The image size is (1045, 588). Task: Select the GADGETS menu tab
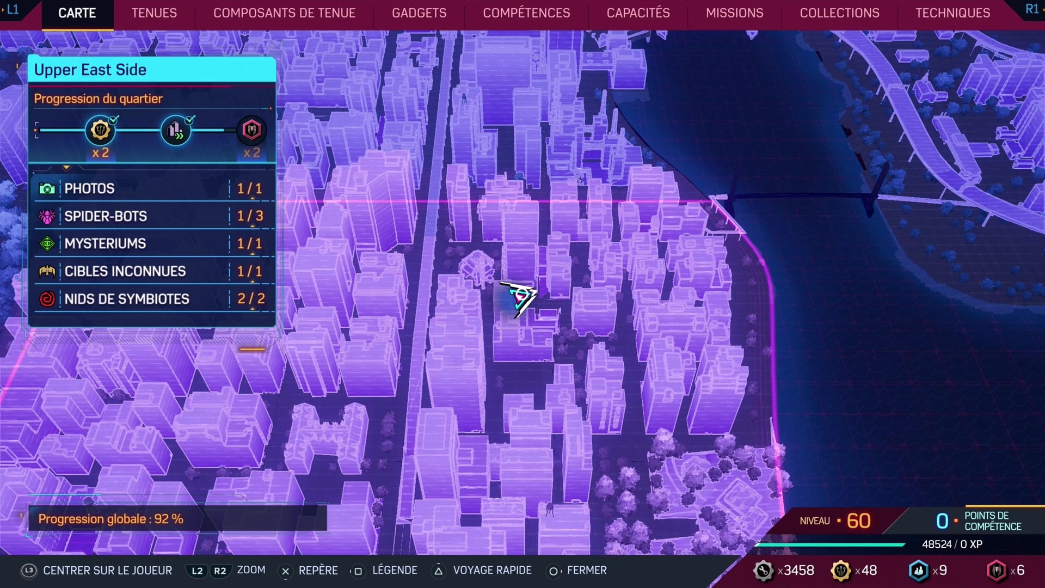pyautogui.click(x=419, y=13)
